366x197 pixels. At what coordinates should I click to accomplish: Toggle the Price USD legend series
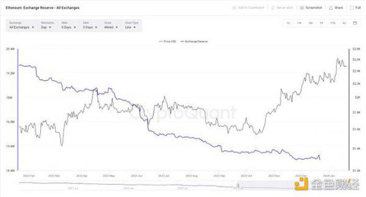[x=167, y=41]
